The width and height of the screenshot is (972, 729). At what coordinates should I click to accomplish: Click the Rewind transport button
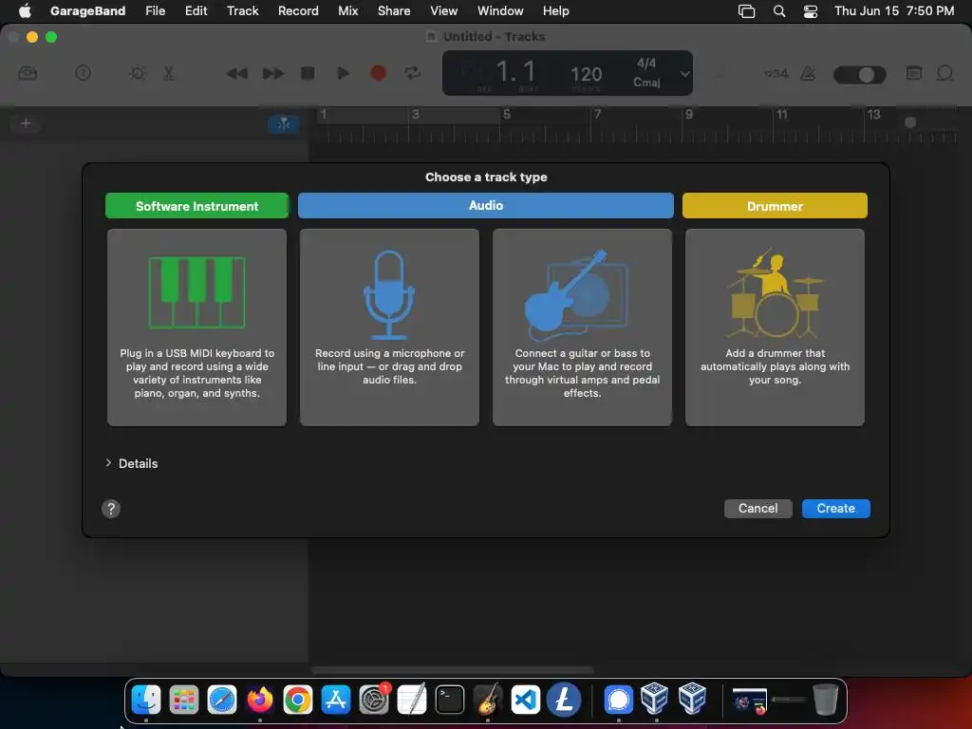click(236, 73)
